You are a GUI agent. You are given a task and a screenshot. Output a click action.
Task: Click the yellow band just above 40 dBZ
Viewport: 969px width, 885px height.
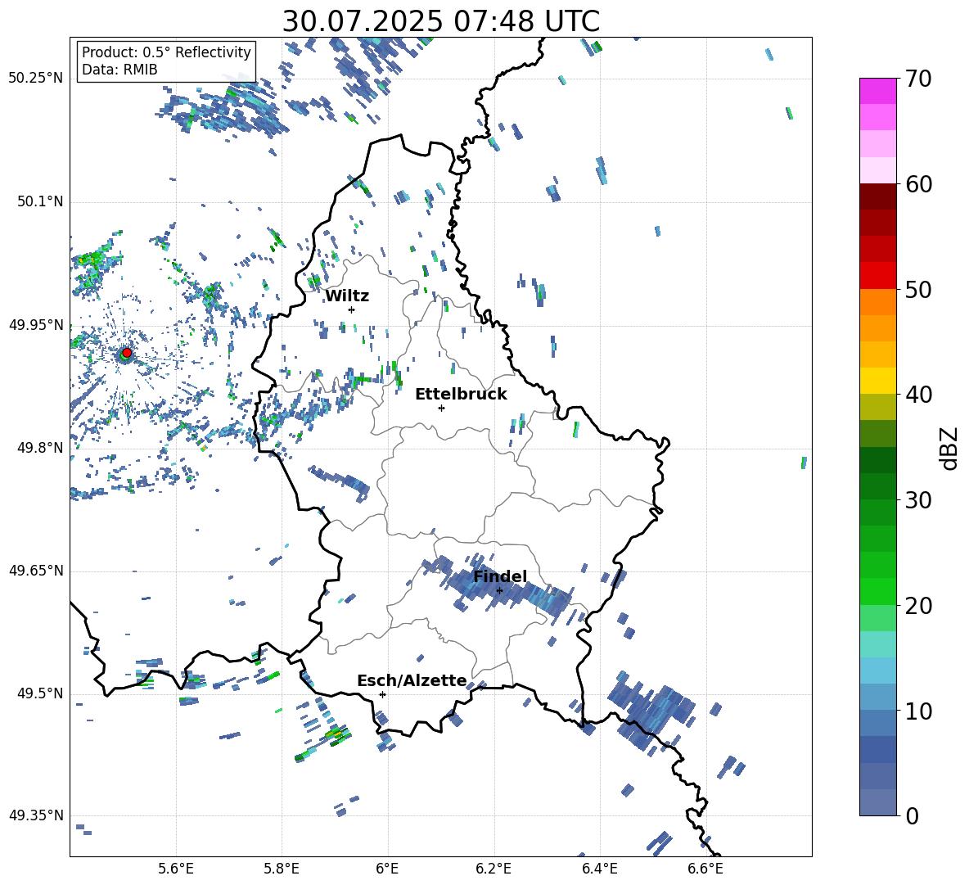click(878, 381)
